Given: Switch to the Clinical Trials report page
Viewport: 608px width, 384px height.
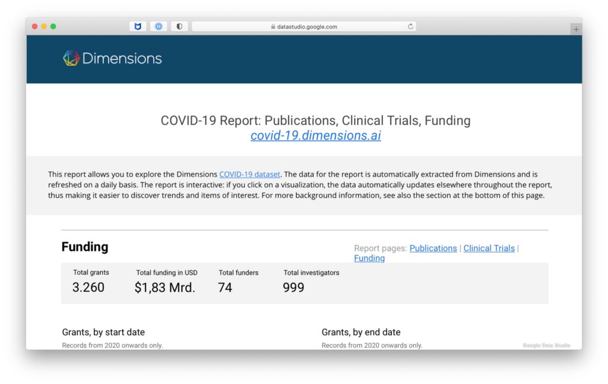Looking at the screenshot, I should (x=489, y=248).
